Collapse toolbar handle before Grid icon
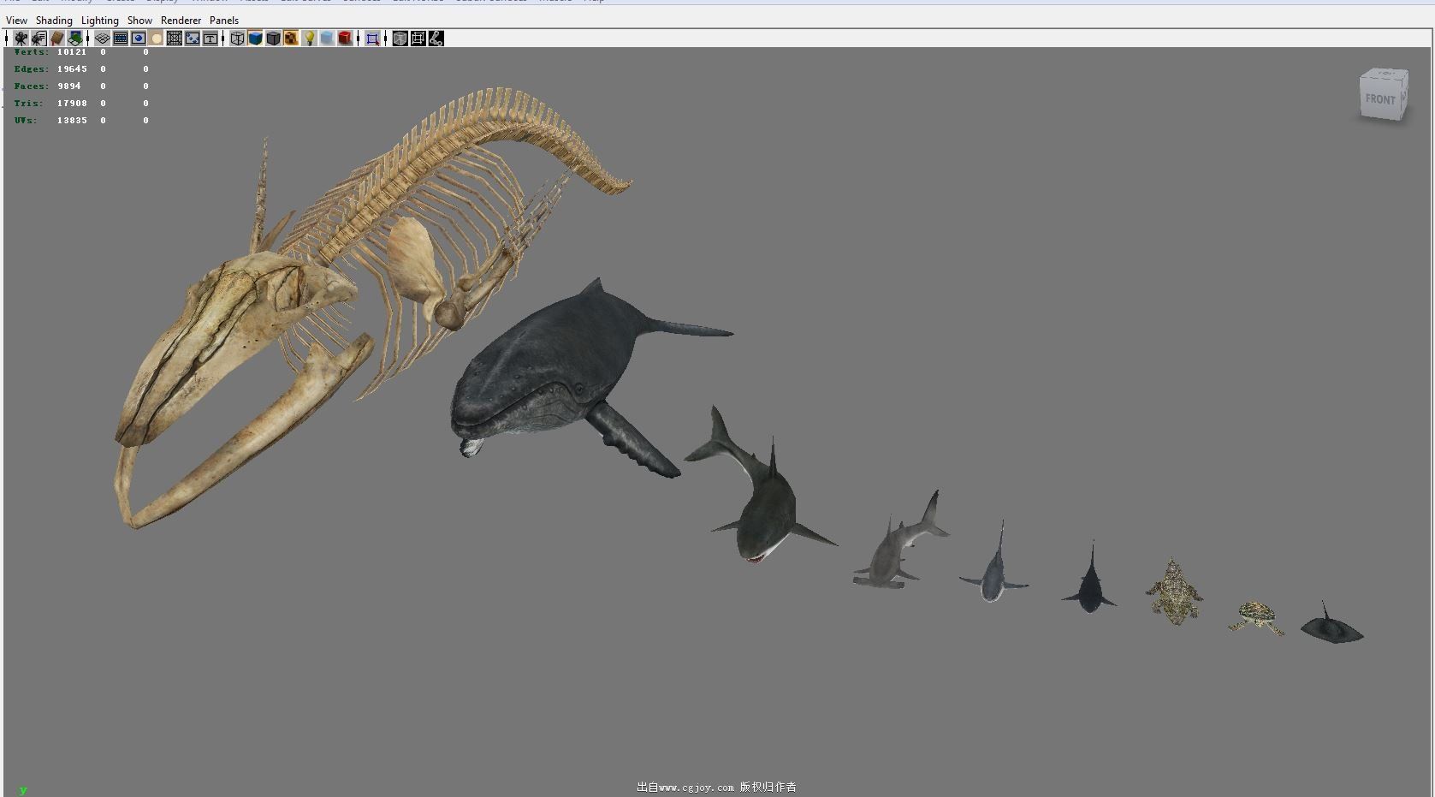 point(89,39)
